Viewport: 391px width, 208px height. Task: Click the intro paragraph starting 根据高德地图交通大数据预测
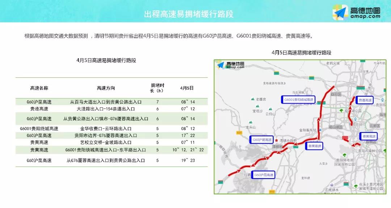click(169, 36)
